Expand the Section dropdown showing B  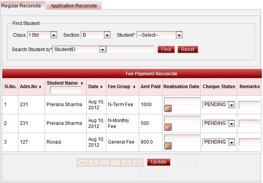tap(107, 35)
